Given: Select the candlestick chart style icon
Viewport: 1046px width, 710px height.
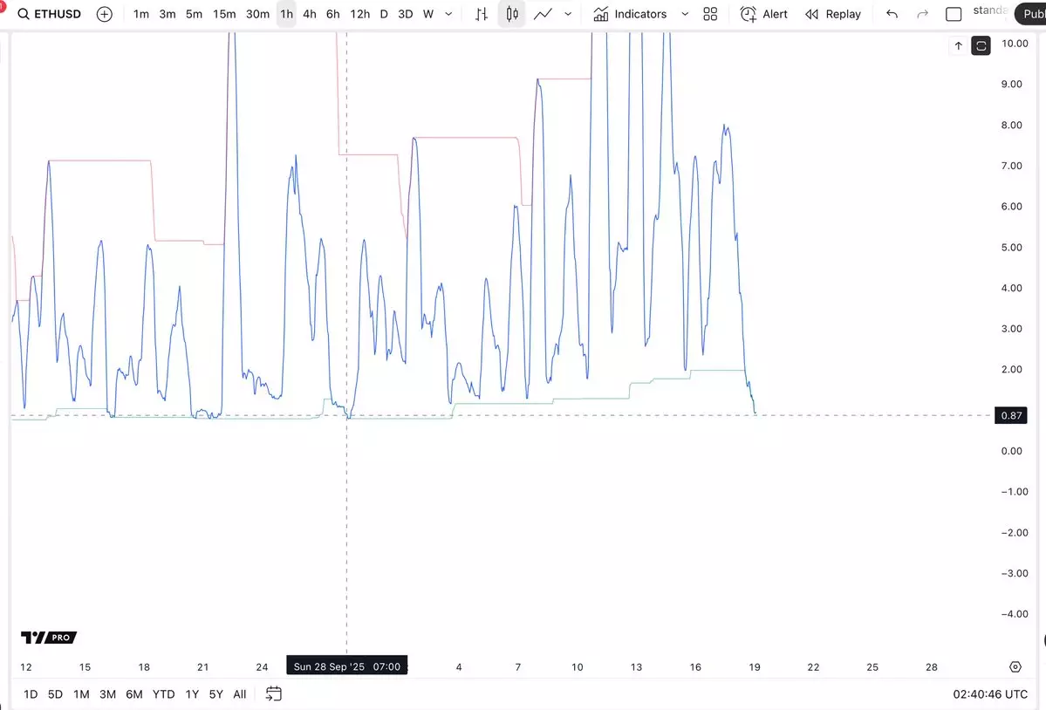Looking at the screenshot, I should [512, 14].
